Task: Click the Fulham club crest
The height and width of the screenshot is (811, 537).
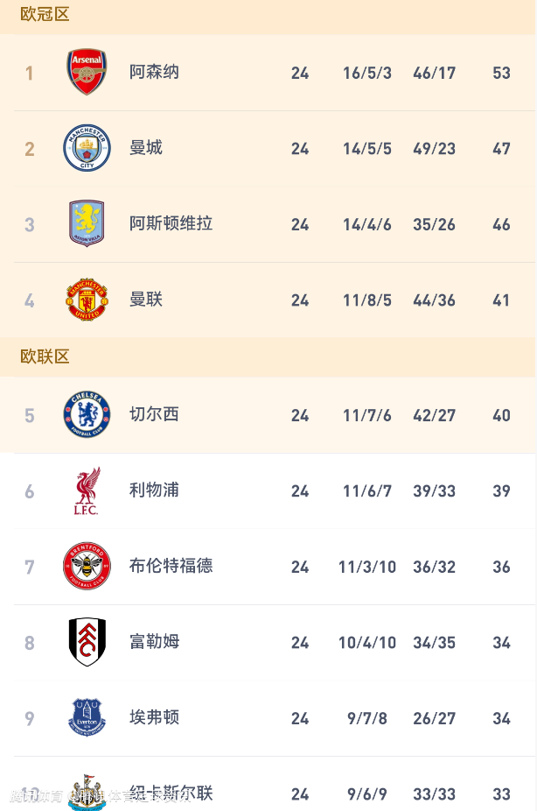Action: tap(87, 642)
